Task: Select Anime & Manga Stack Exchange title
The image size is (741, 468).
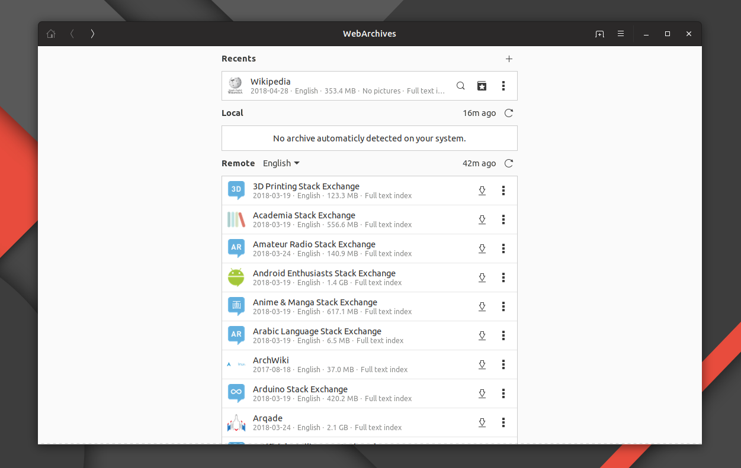Action: coord(315,302)
